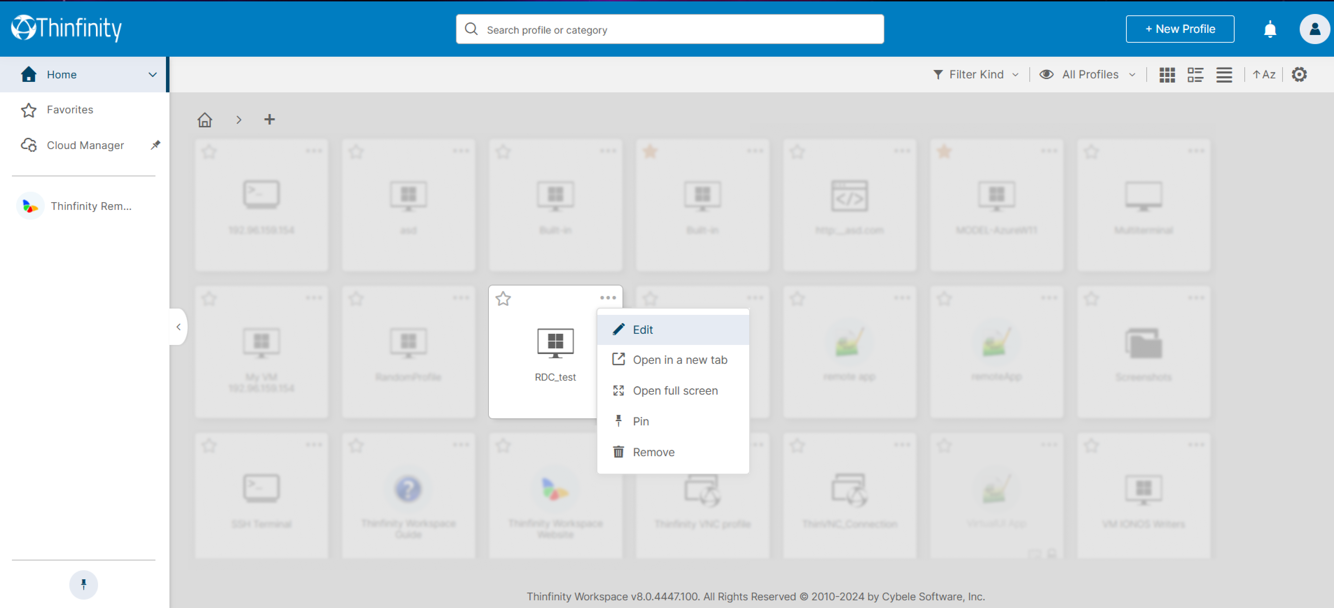
Task: Open the Screenshots folder card
Action: pyautogui.click(x=1144, y=352)
